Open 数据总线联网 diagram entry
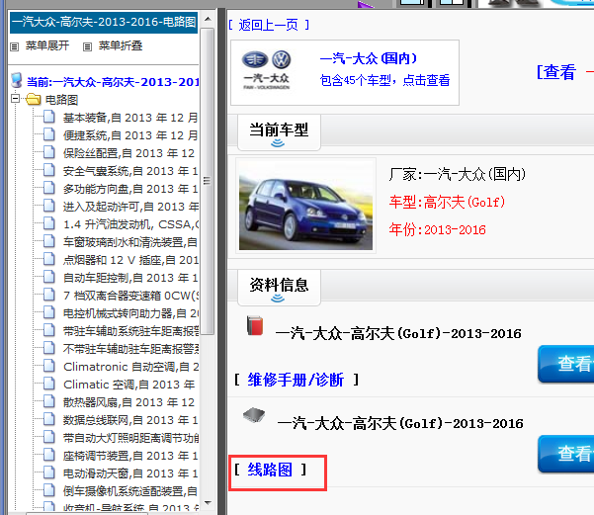 point(130,420)
